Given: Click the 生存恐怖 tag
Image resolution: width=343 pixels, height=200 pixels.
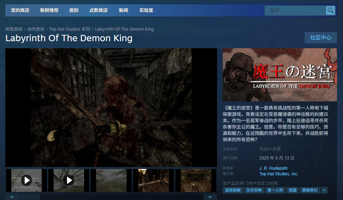Looking at the screenshot, I should [x=254, y=190].
